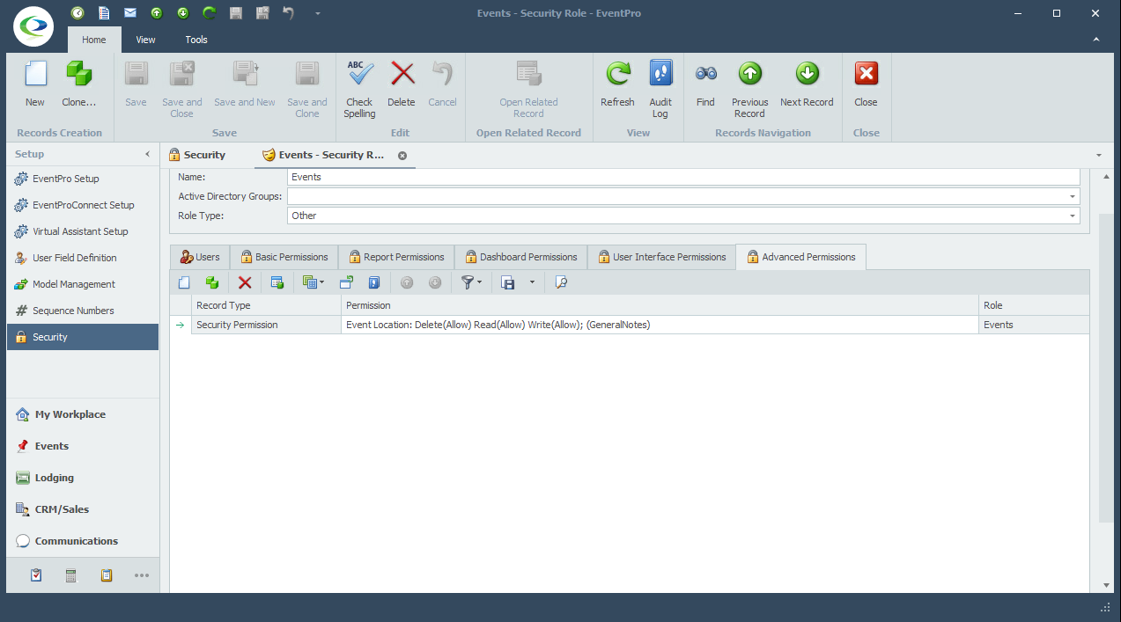Click the EventPro application logo button

click(x=33, y=26)
